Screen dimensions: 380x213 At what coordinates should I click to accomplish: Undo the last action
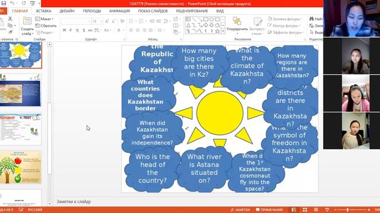[x=12, y=4]
